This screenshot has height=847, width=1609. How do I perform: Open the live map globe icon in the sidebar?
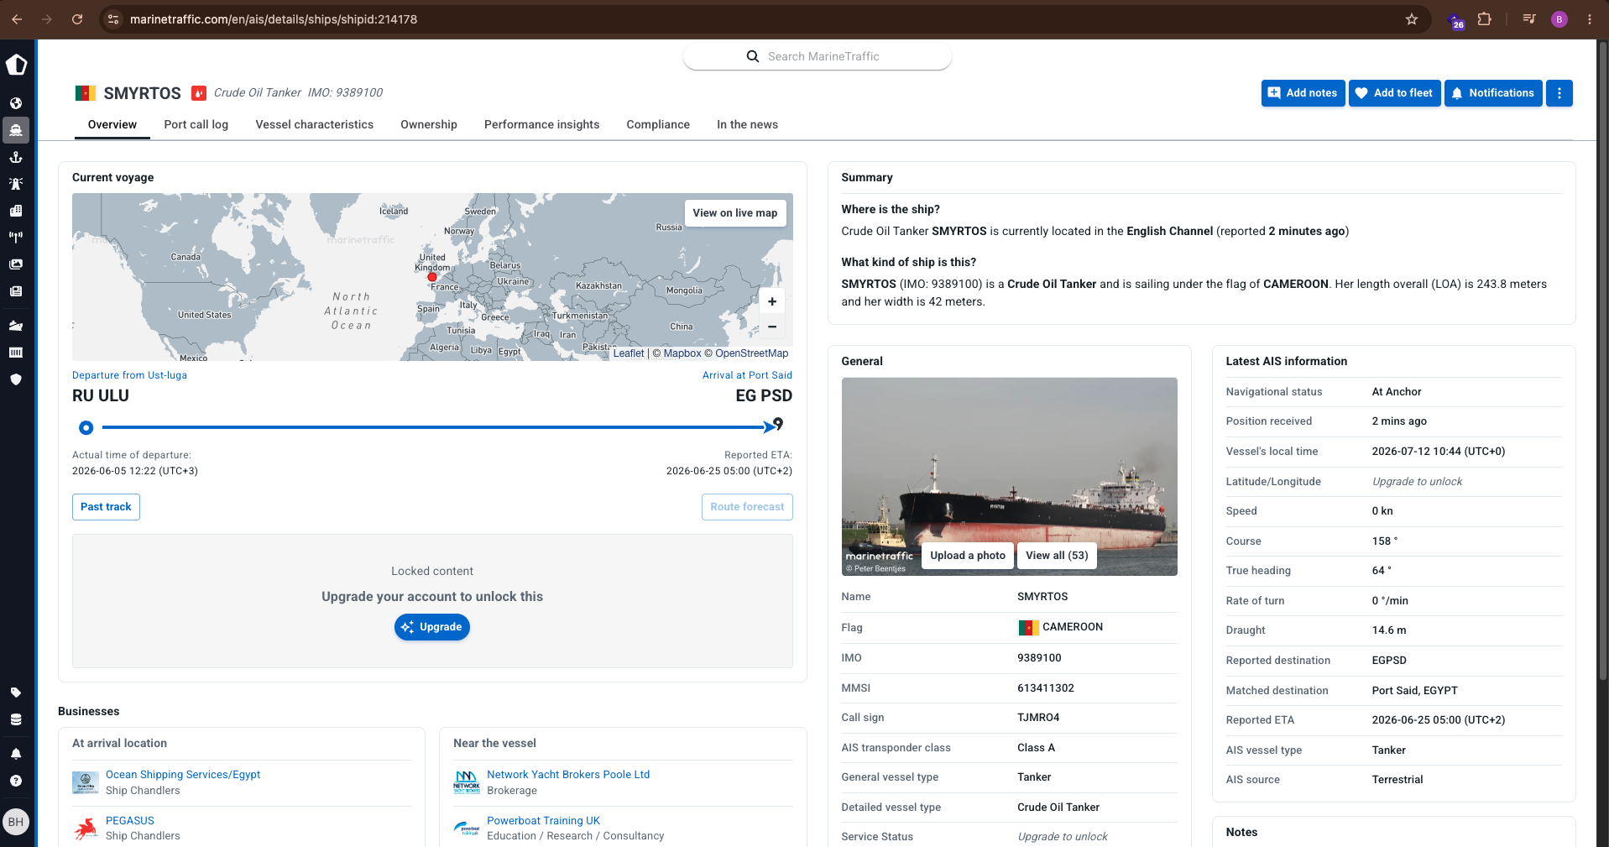[x=16, y=103]
